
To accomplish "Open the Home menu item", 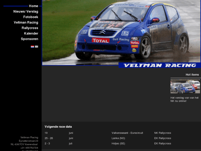I will point(33,6).
